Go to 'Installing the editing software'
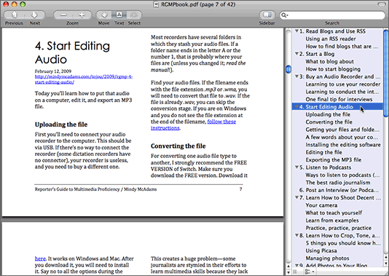The image size is (389, 276). pyautogui.click(x=343, y=145)
